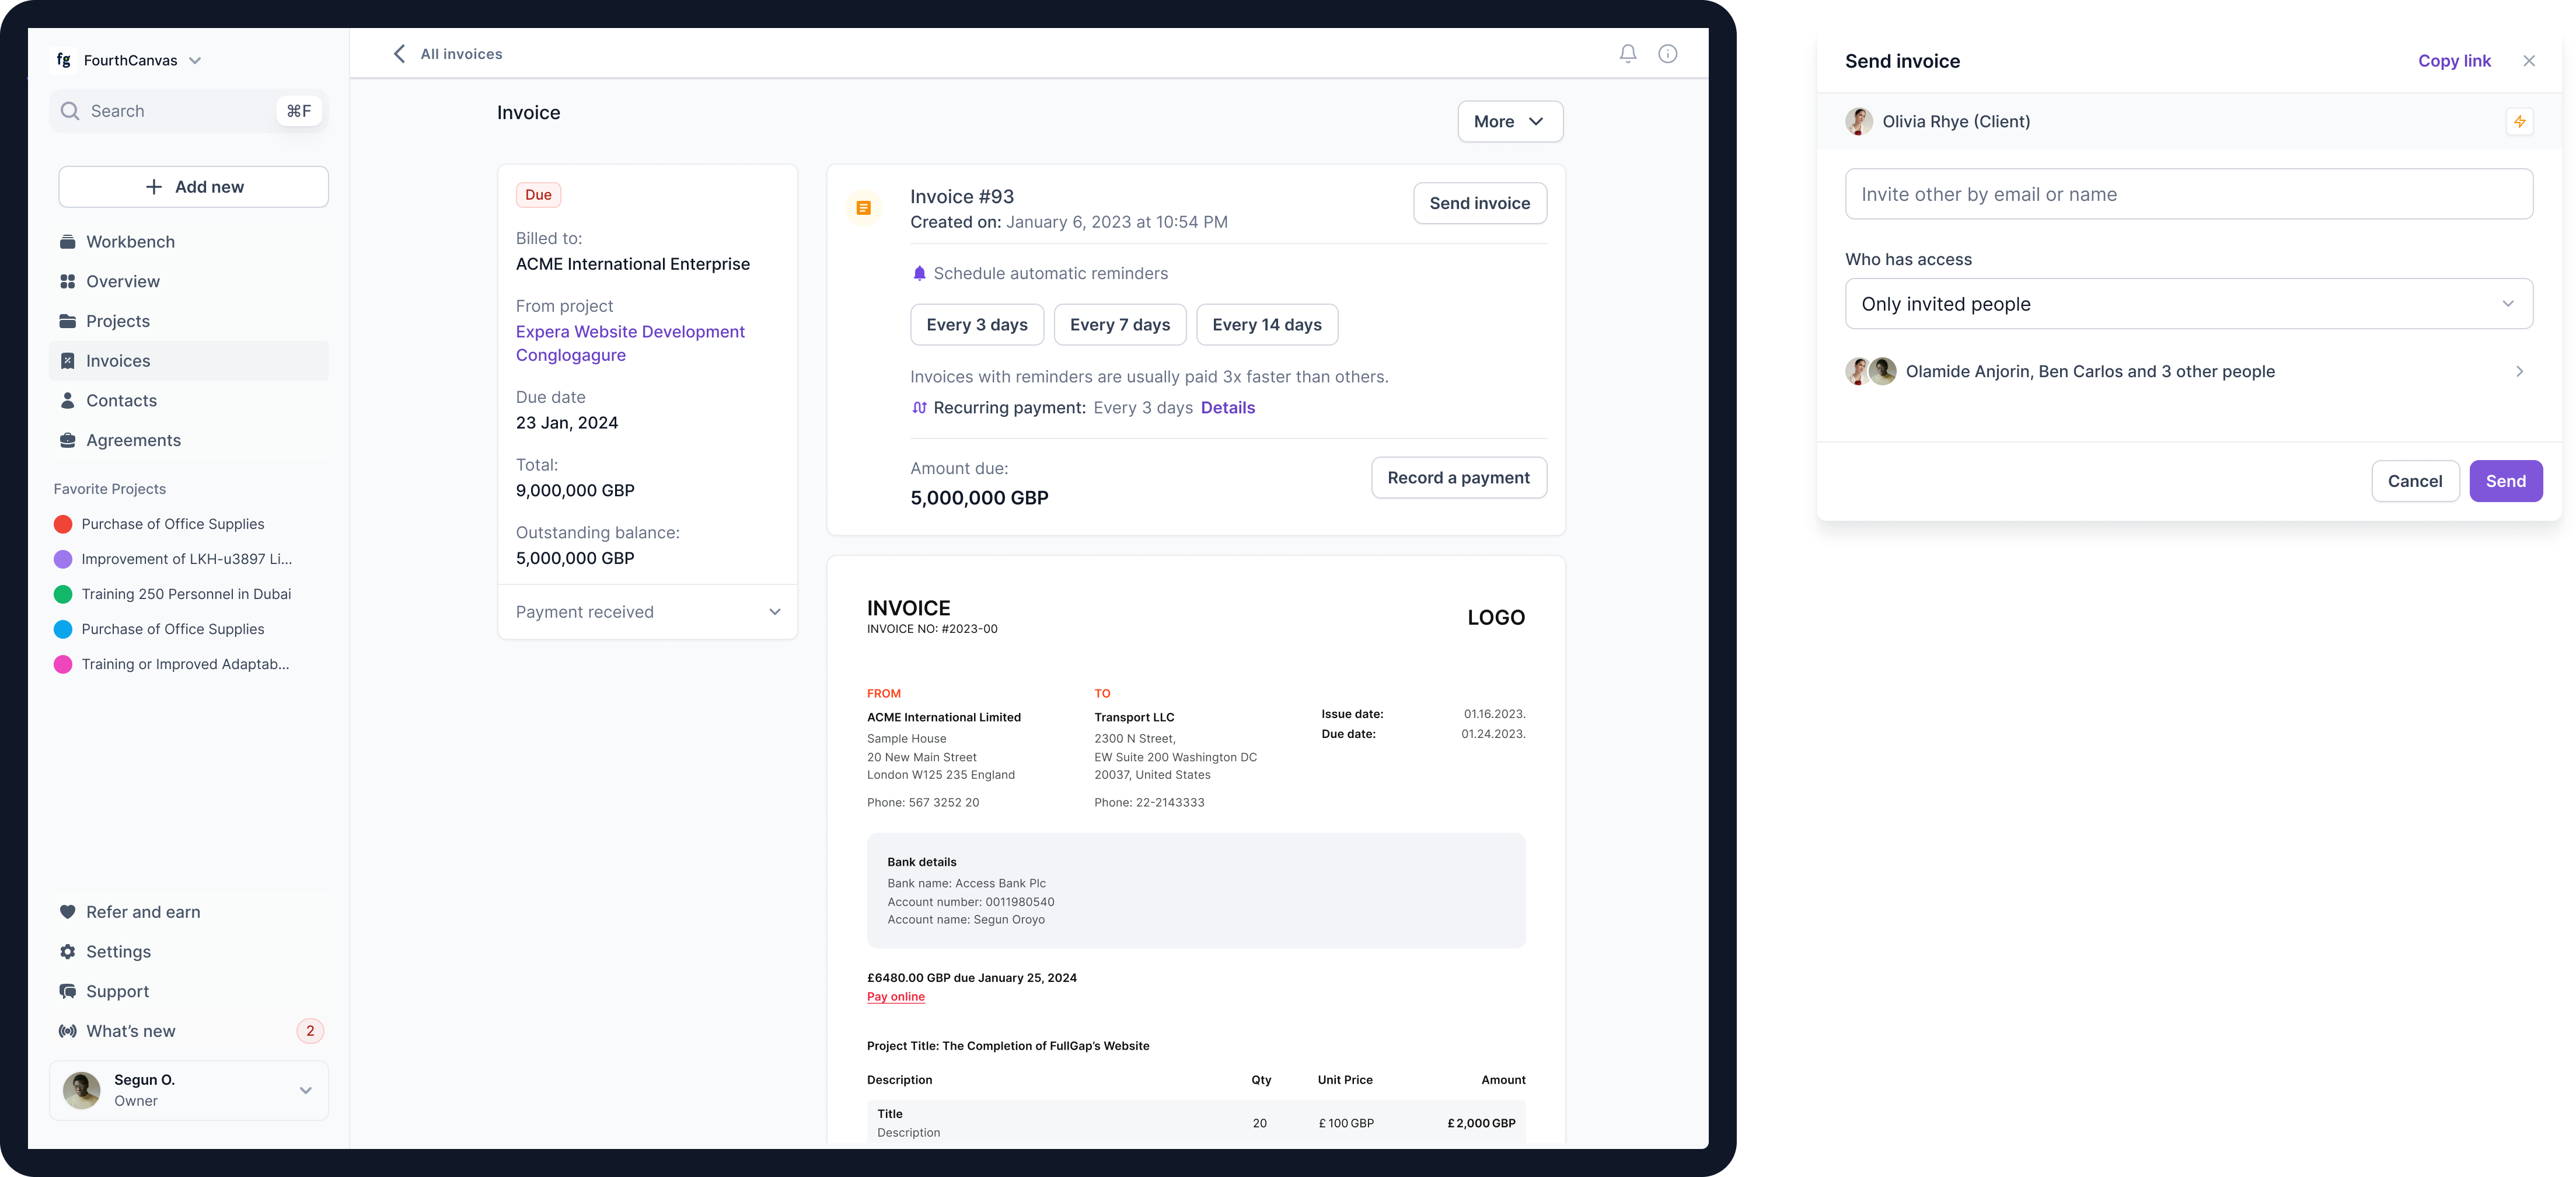
Task: Open the notifications bell icon
Action: click(x=1628, y=54)
